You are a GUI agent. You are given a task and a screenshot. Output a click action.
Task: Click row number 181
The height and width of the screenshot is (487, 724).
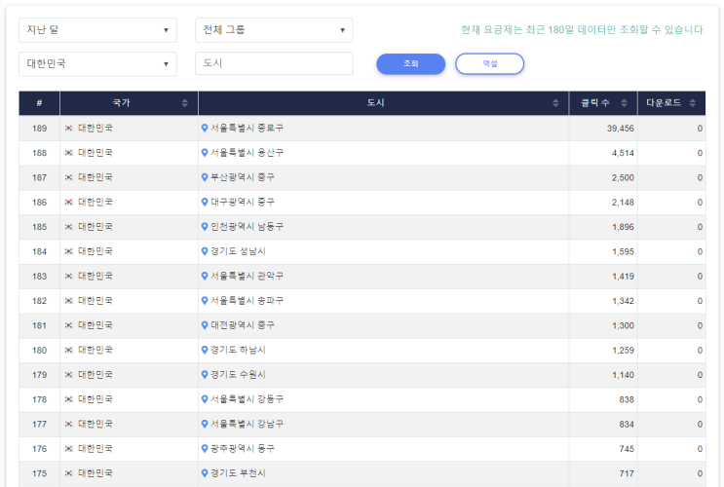tap(39, 326)
